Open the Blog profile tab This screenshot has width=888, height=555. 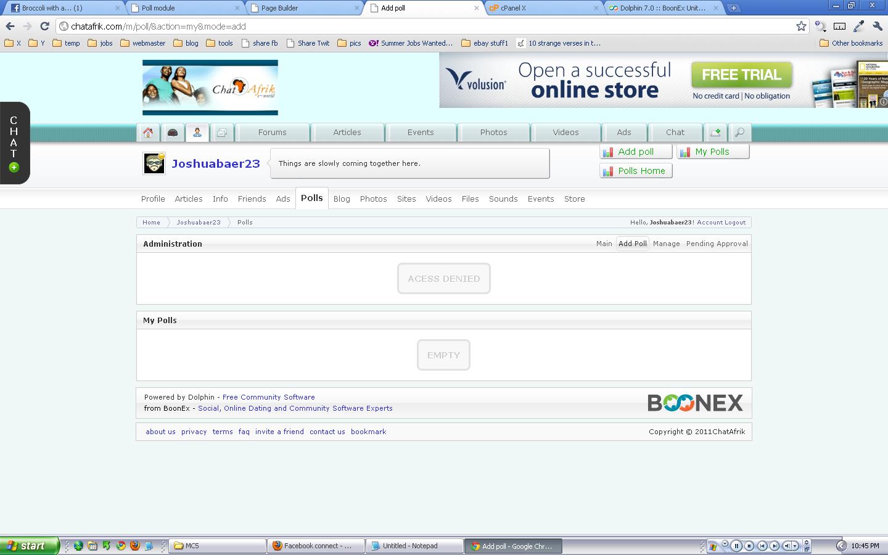click(x=342, y=199)
